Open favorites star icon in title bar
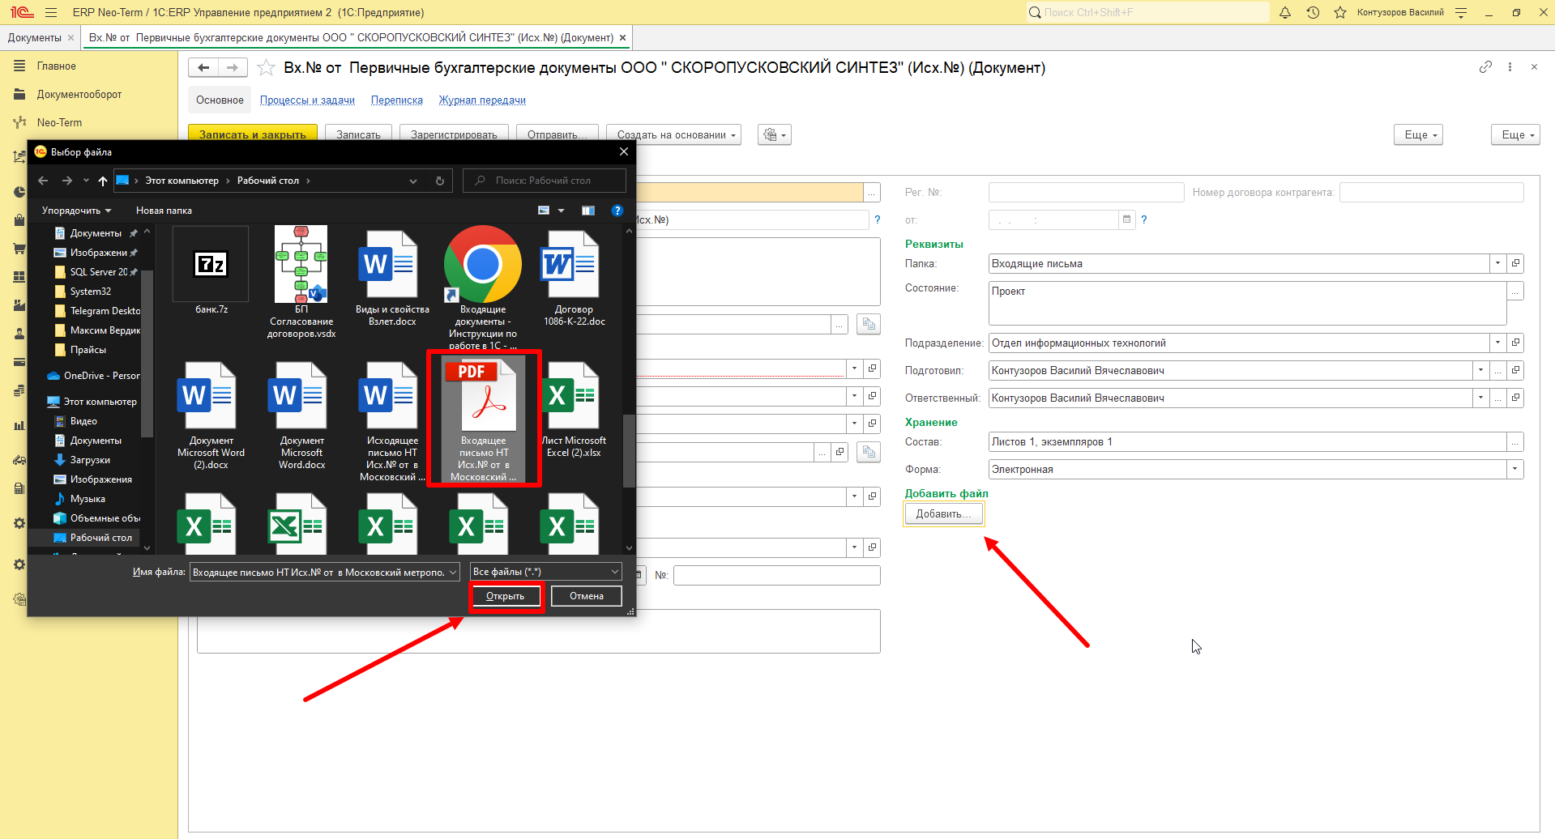 click(1340, 12)
